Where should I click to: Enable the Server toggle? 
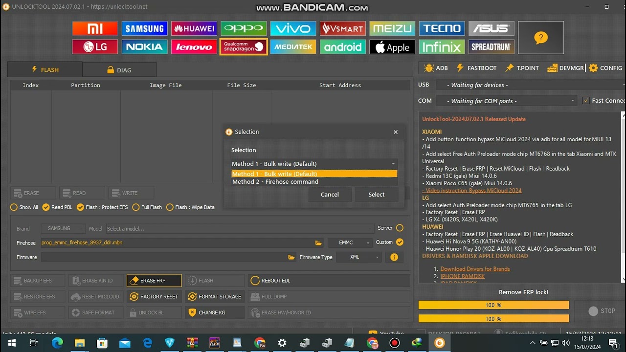tap(400, 228)
